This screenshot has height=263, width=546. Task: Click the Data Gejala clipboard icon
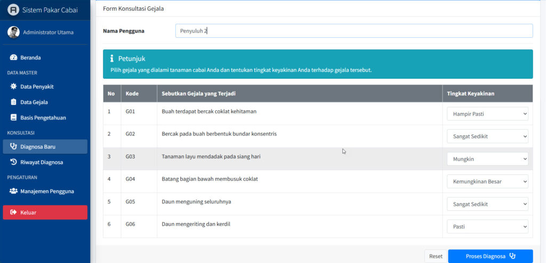14,102
